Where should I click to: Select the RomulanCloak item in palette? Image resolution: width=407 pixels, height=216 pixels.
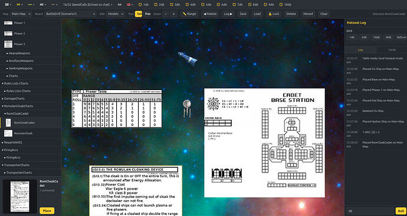point(31,133)
